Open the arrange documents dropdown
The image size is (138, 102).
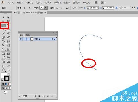[103, 2]
